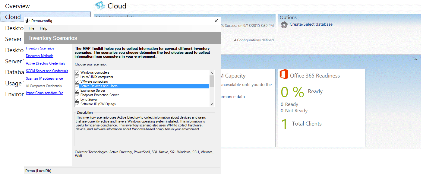
Task: Uncheck the Lync Server checkbox
Action: 77,100
